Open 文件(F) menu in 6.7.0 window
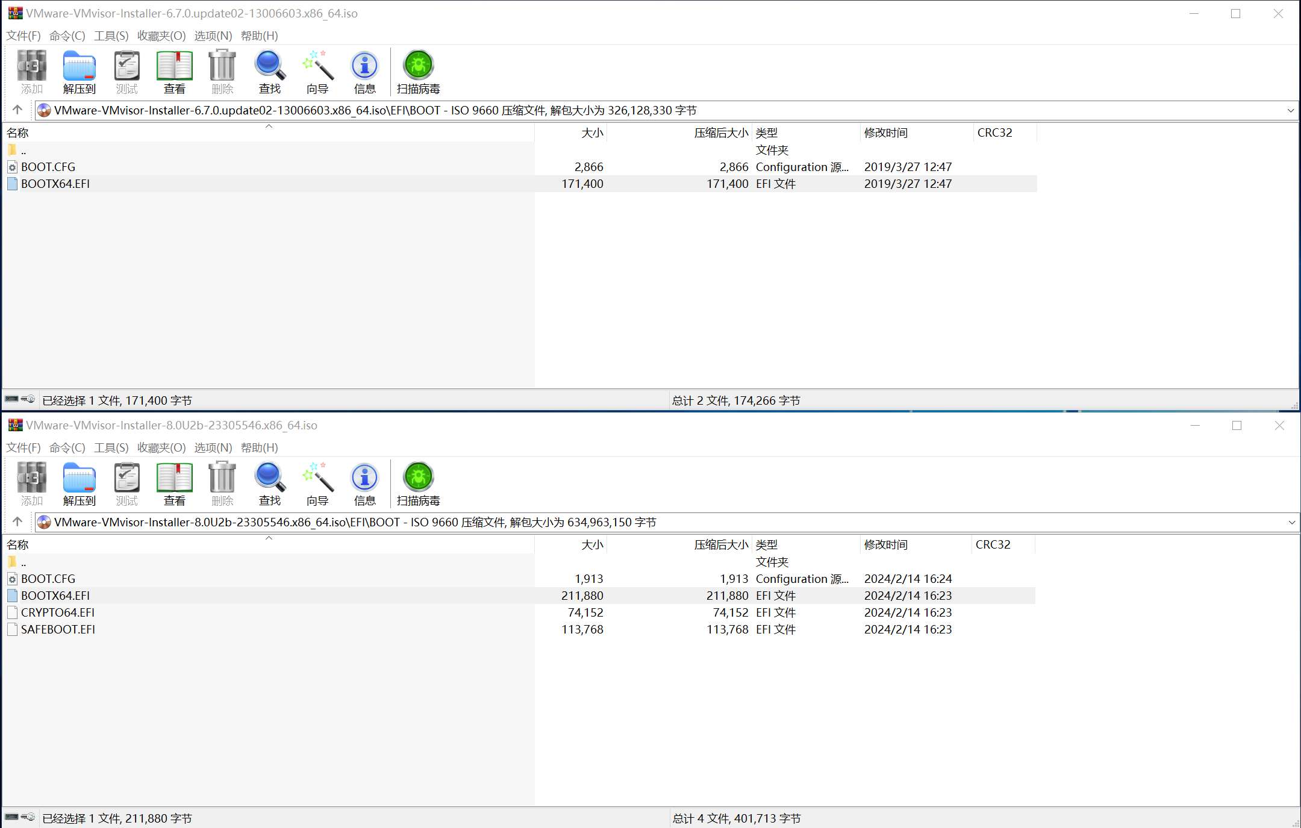The image size is (1301, 828). (23, 36)
